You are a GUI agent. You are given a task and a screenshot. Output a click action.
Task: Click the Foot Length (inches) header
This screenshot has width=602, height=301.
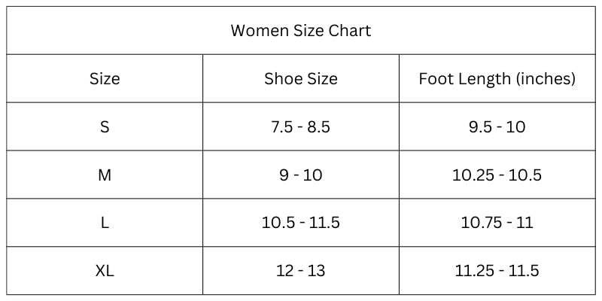click(x=497, y=79)
